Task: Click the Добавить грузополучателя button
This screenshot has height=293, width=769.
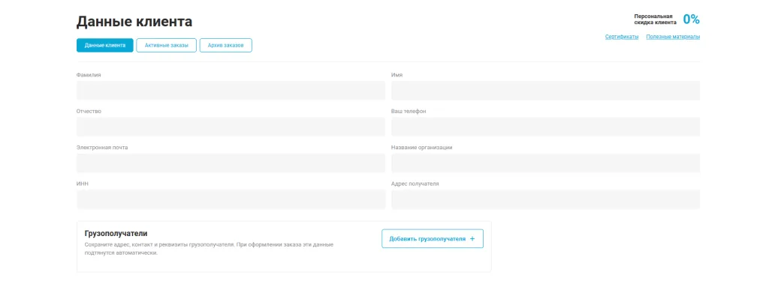Action: [x=433, y=239]
